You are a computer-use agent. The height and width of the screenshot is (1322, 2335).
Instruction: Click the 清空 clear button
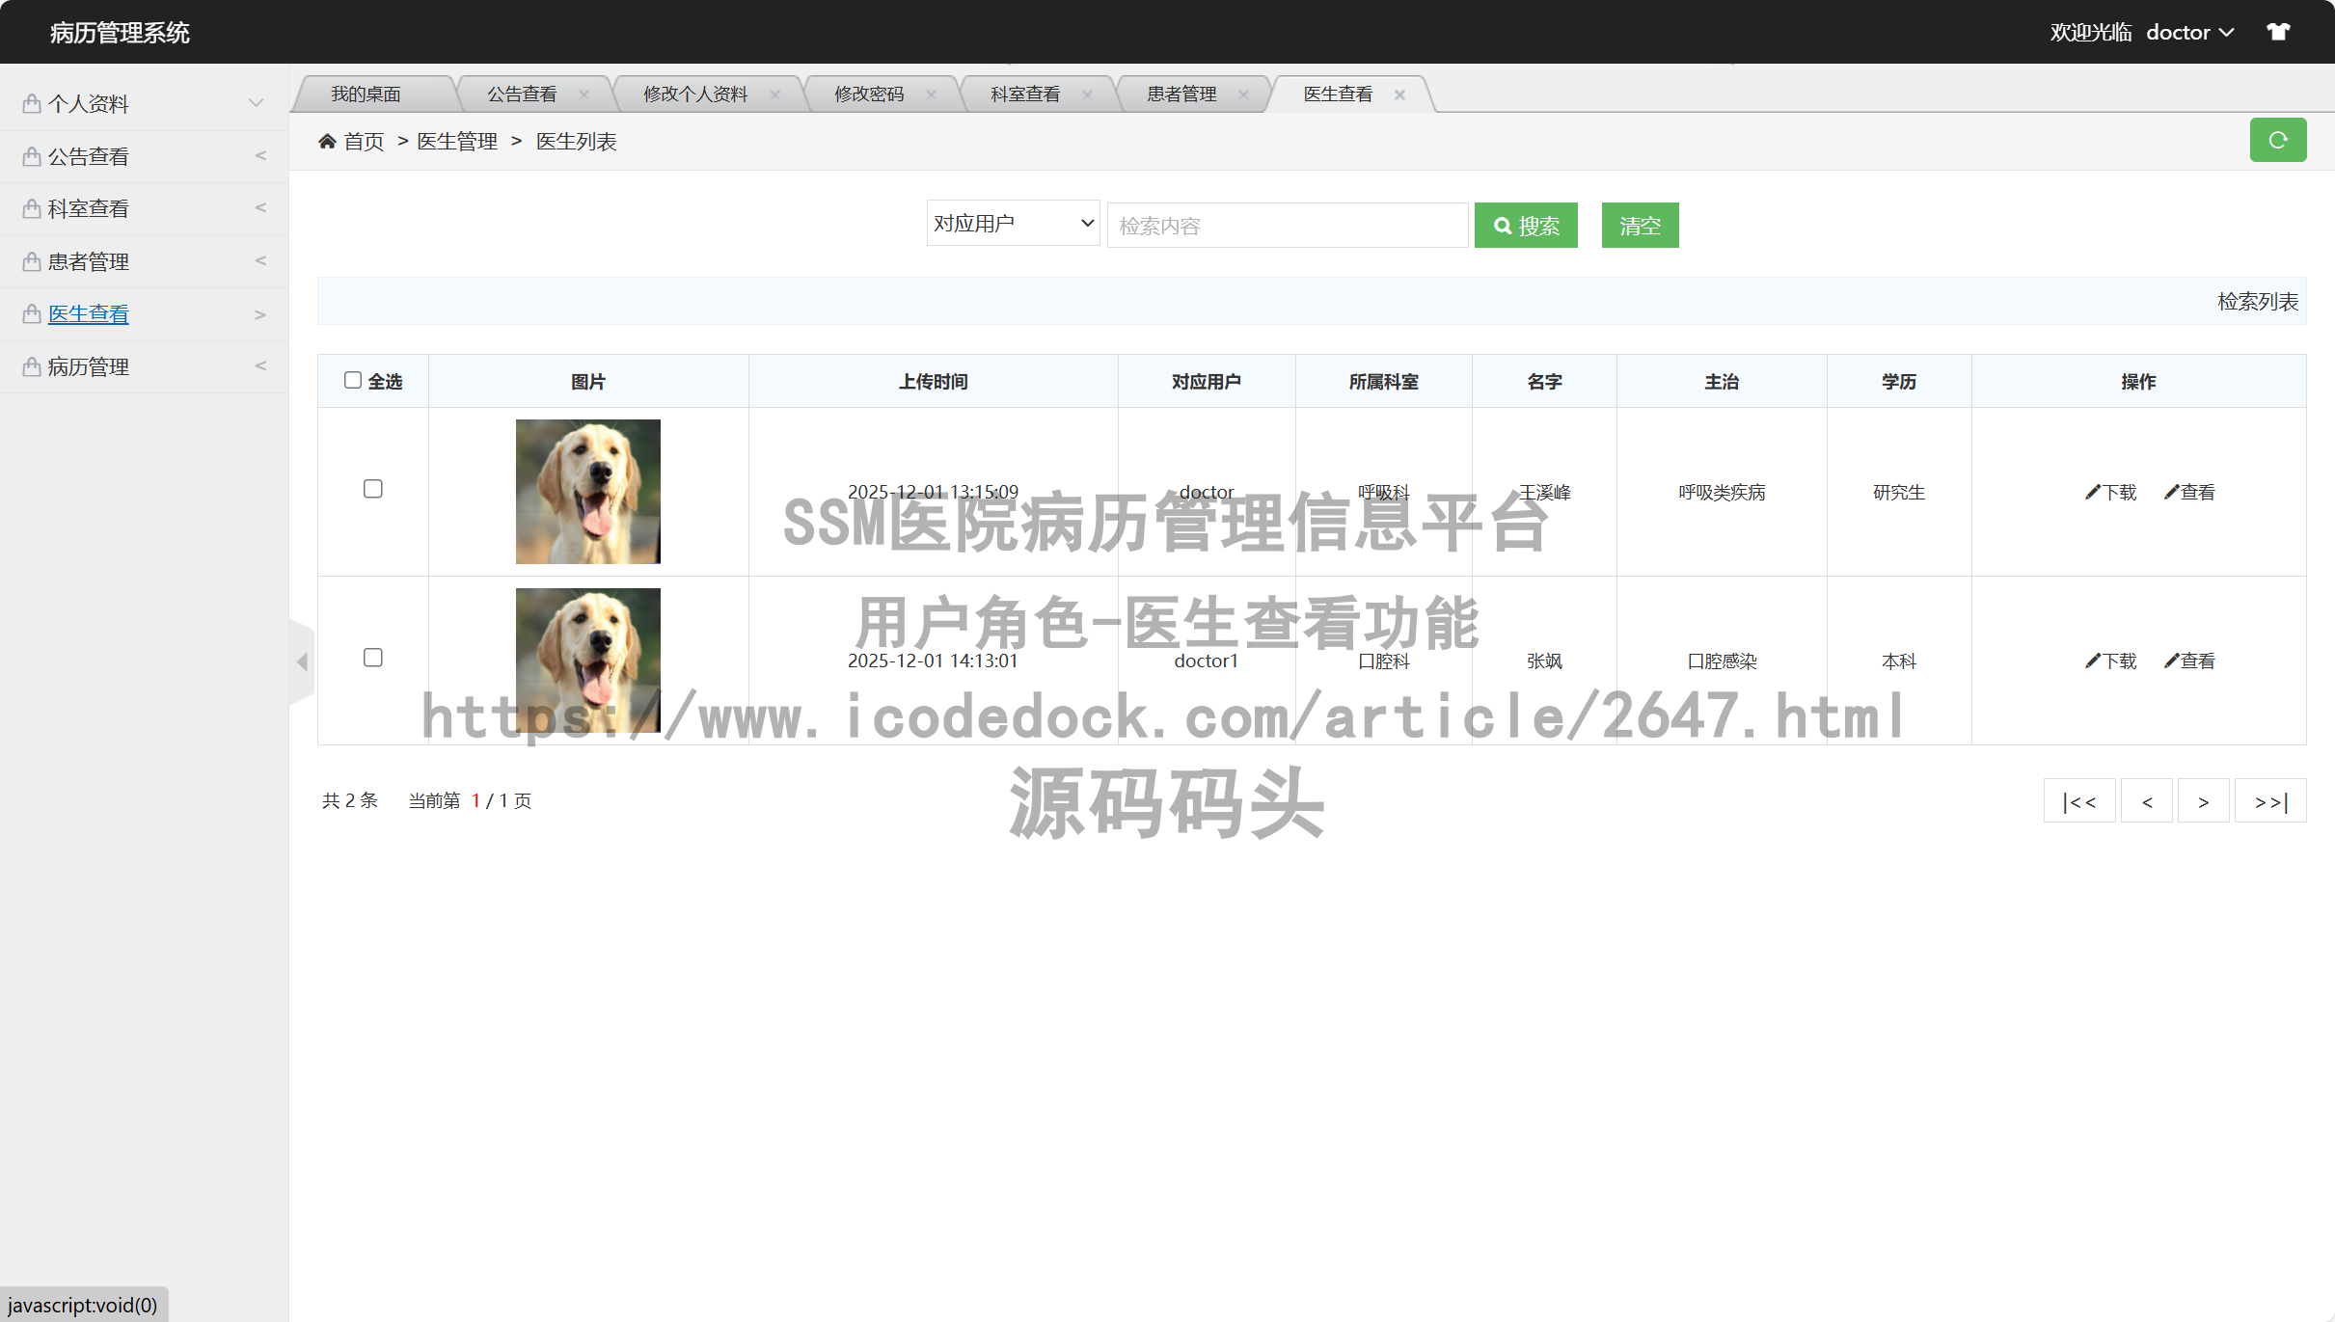[x=1639, y=226]
